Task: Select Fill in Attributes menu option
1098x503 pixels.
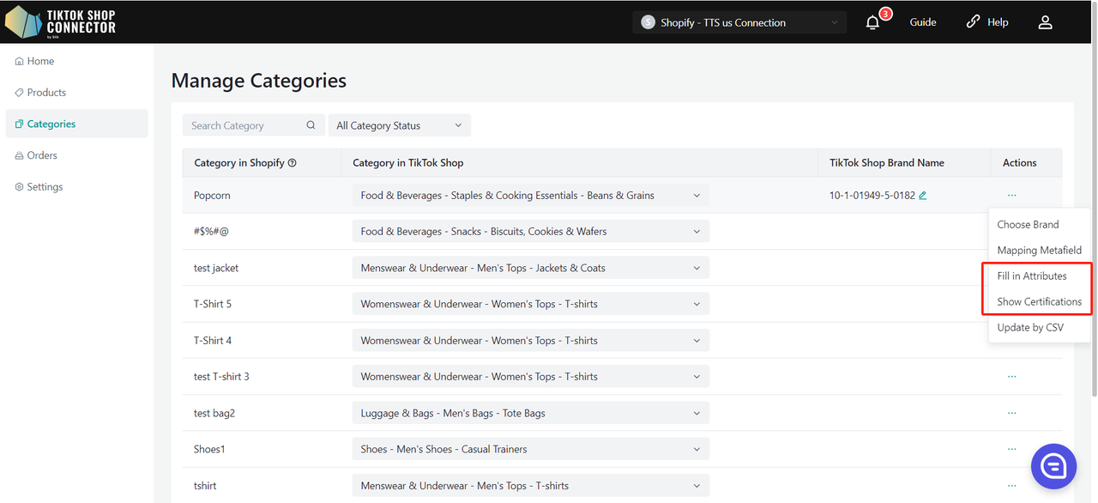Action: (x=1031, y=276)
